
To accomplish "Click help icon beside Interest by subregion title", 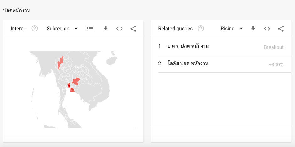I will [x=35, y=29].
